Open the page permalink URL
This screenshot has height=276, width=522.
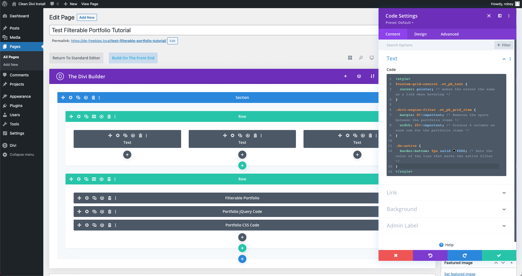pyautogui.click(x=119, y=41)
